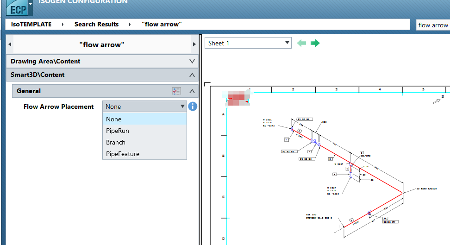Go to next sheet with green right arrow
Image resolution: width=450 pixels, height=245 pixels.
315,44
